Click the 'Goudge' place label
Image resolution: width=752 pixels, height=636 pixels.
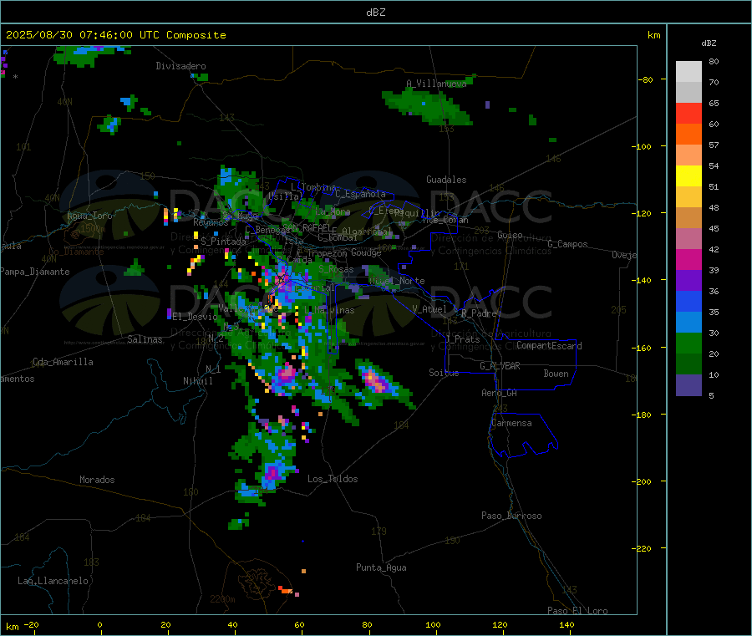click(x=366, y=252)
